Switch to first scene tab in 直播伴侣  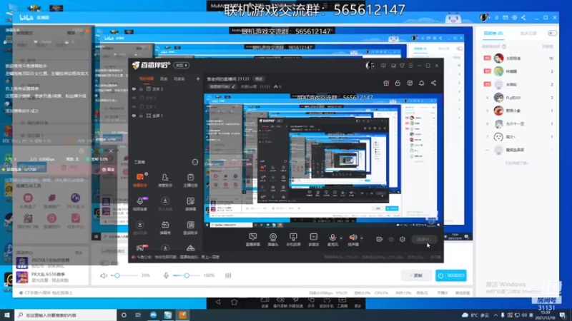coord(147,78)
